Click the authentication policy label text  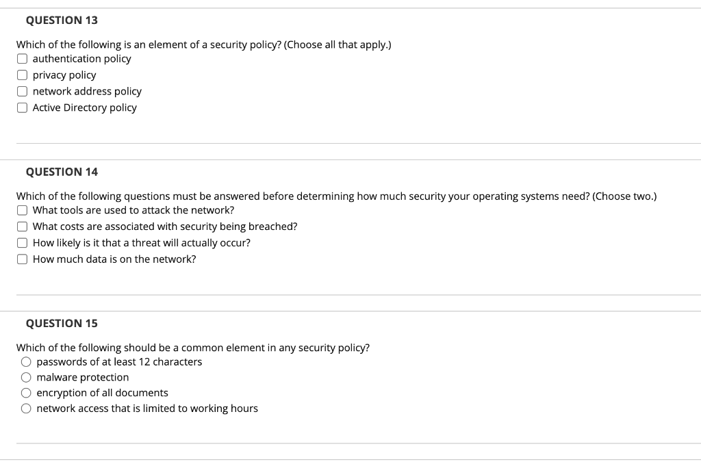81,59
